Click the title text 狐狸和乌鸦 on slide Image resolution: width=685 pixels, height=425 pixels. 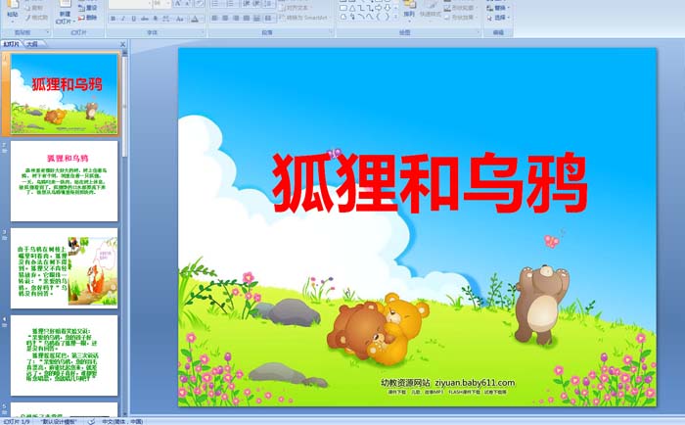click(x=428, y=183)
